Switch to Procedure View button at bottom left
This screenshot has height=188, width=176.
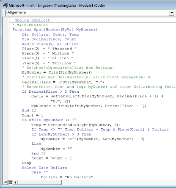(5, 182)
